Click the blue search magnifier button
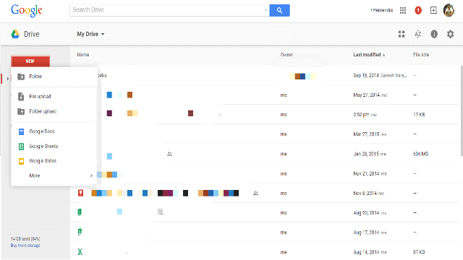 (x=279, y=10)
